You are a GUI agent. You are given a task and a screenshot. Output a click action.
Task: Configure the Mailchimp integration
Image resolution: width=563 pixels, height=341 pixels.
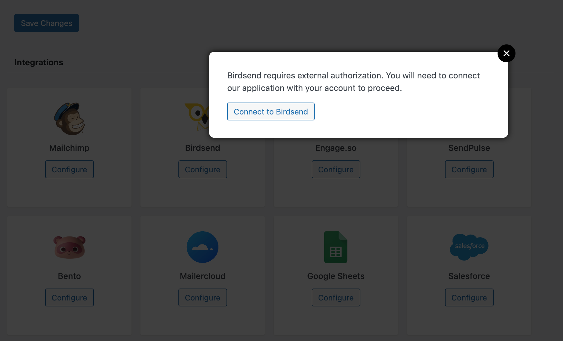69,169
